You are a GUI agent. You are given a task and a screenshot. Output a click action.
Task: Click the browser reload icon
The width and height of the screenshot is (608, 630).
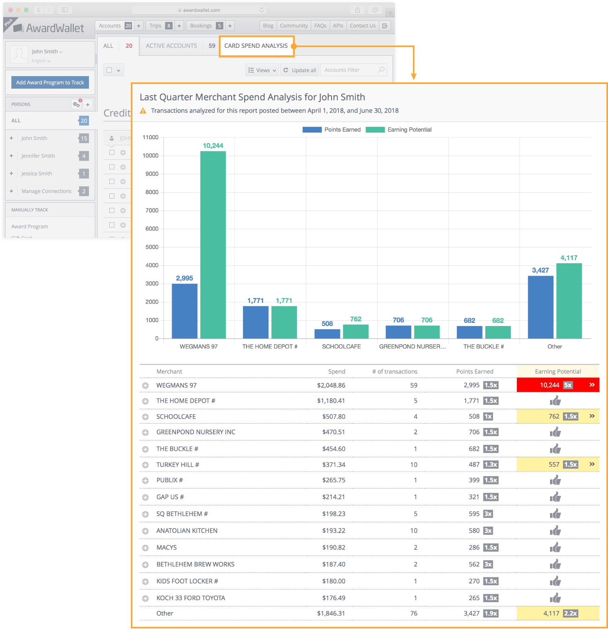(261, 10)
